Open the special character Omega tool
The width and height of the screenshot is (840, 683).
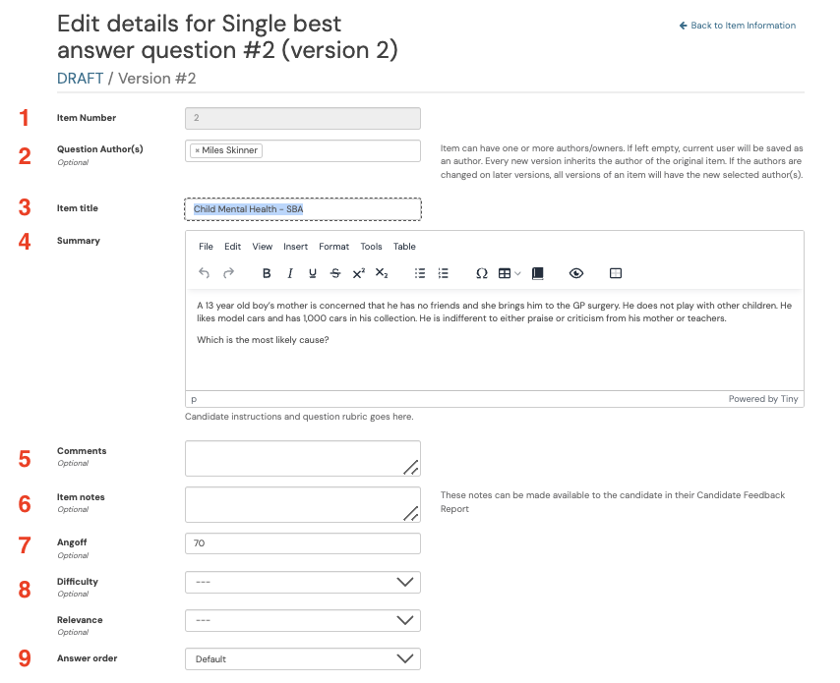coord(482,273)
